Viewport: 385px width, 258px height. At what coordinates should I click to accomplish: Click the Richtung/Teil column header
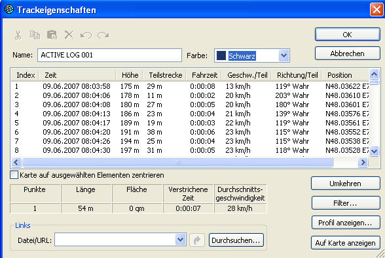pyautogui.click(x=297, y=75)
